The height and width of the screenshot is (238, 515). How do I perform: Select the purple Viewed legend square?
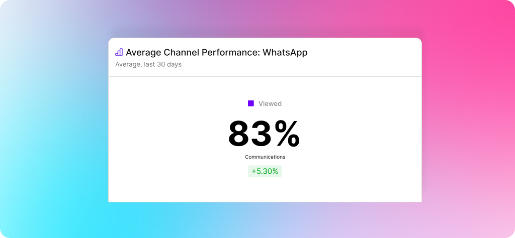pyautogui.click(x=251, y=103)
